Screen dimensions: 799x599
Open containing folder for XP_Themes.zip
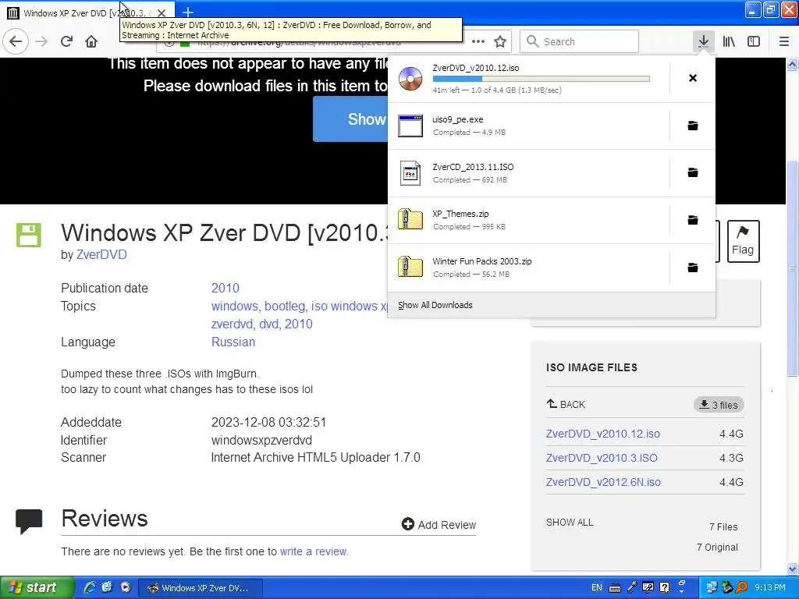coord(693,220)
